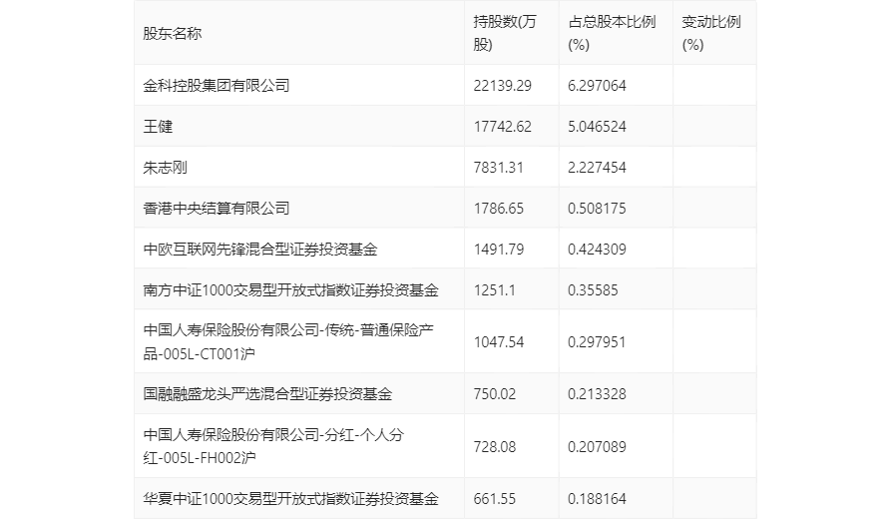Select shareholder 金科控股集团有限公司
Image resolution: width=891 pixels, height=519 pixels.
tap(217, 85)
